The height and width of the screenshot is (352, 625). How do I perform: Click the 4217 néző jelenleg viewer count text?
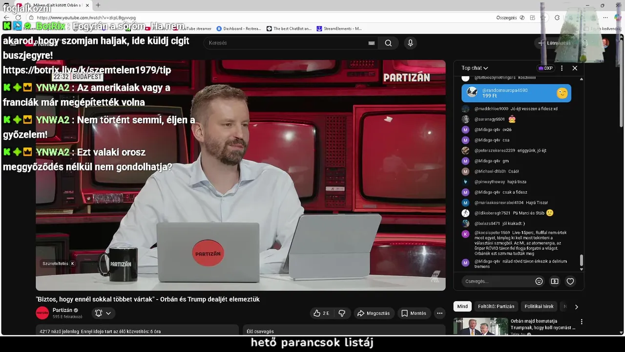[59, 331]
